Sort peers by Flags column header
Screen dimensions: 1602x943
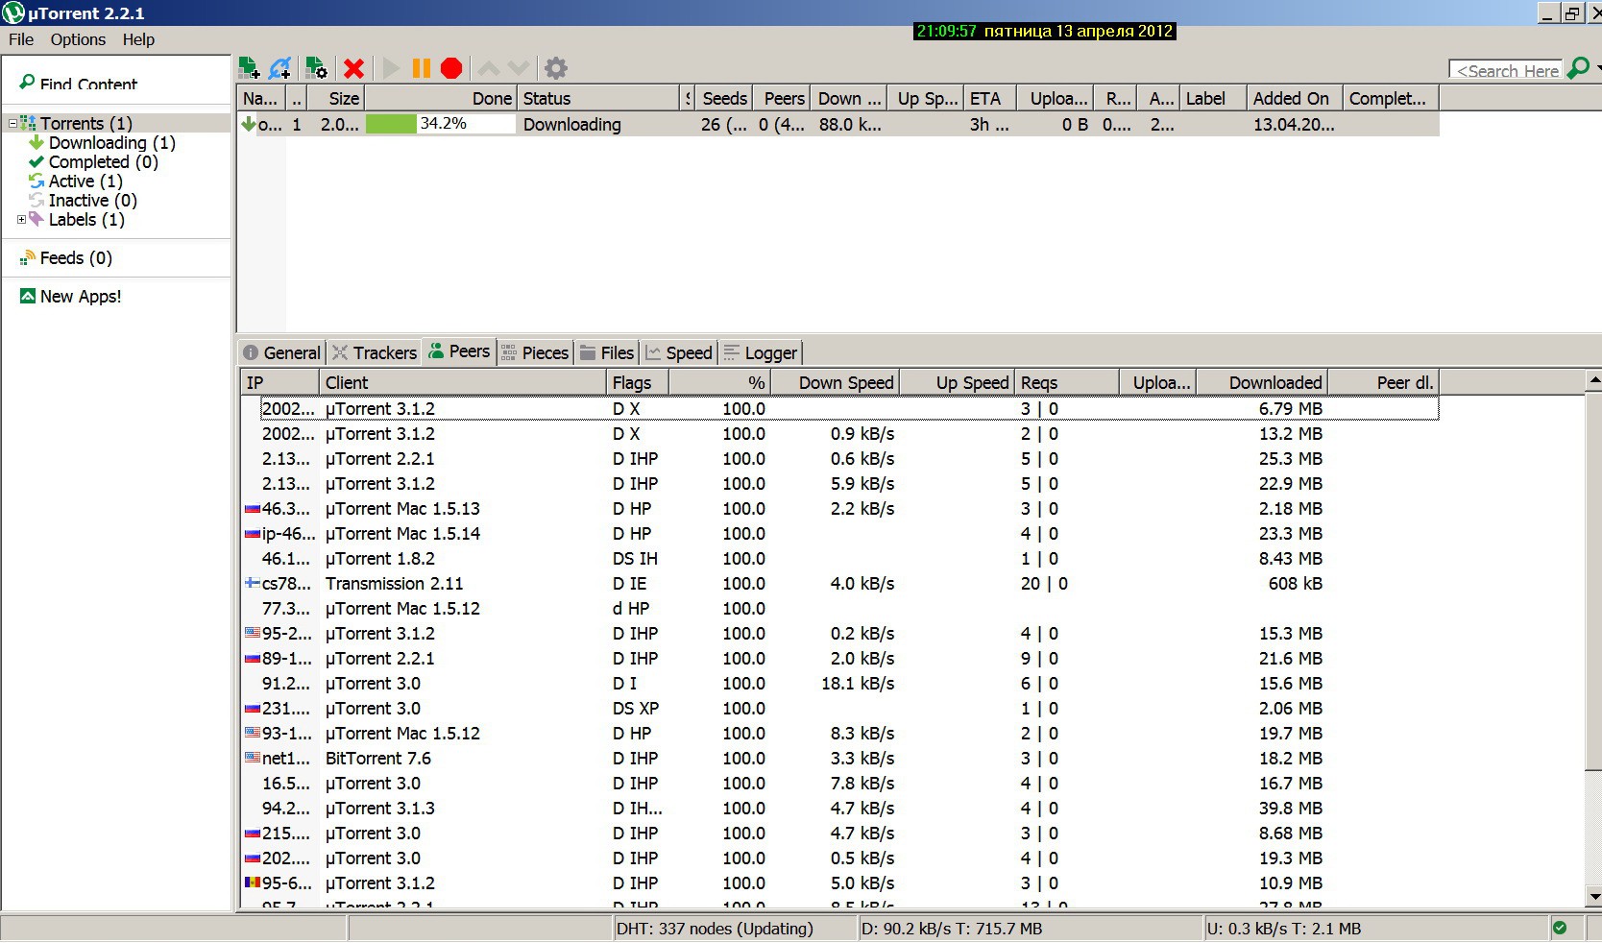click(638, 382)
